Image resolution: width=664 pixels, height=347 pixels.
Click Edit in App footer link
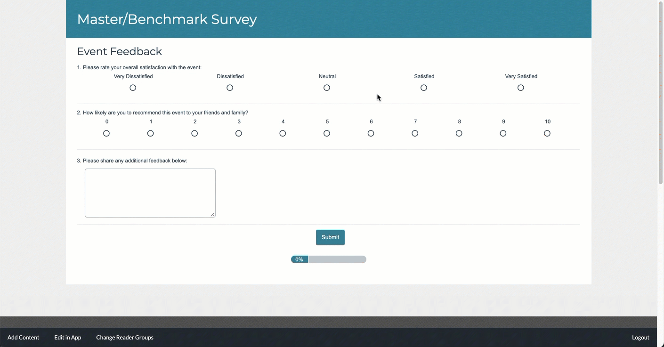[x=68, y=338]
